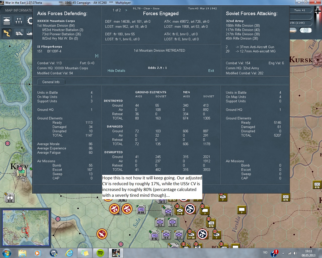This screenshot has height=258, width=322.
Task: Click the weather icon showing 10
Action: pyautogui.click(x=306, y=30)
